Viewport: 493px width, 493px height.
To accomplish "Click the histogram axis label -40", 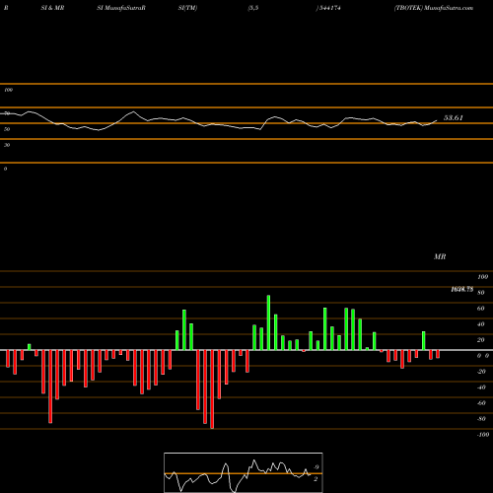I will click(481, 387).
